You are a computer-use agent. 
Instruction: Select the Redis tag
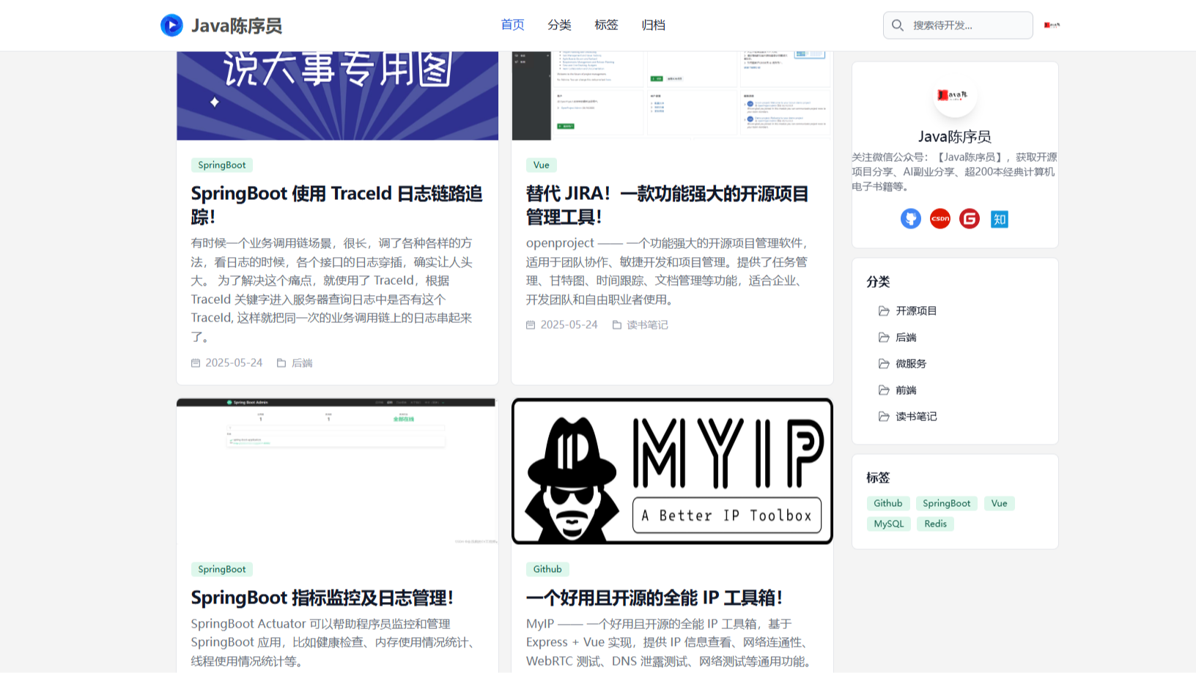pos(935,524)
